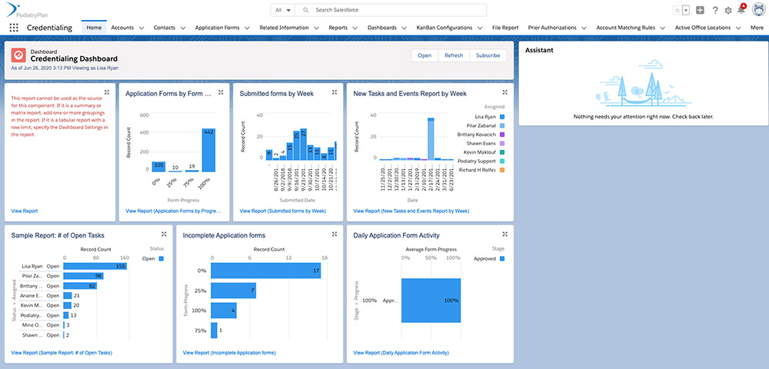
Task: Click the Open status legend swatch
Action: (161, 258)
